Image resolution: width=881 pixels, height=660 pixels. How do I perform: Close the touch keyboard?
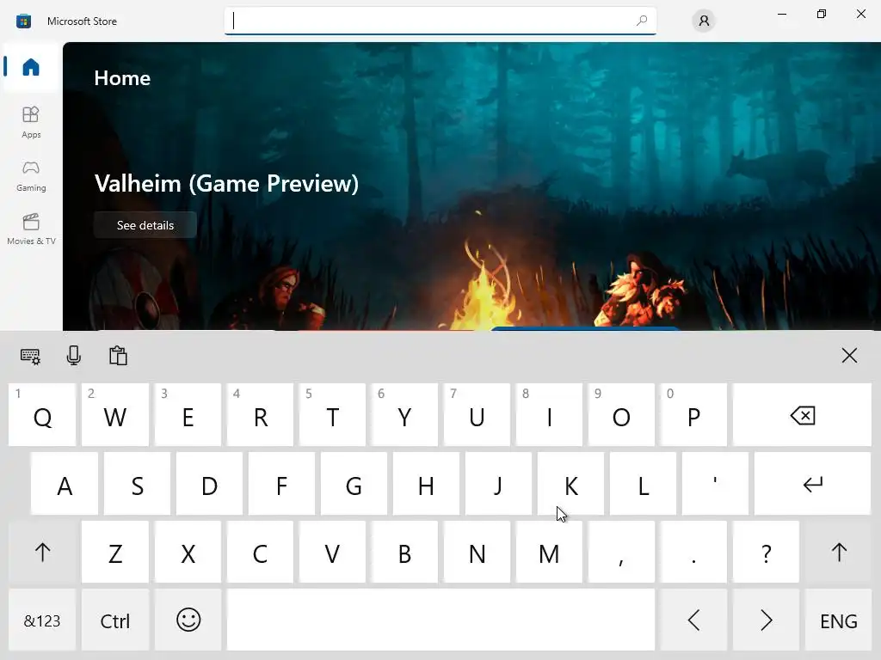(x=849, y=355)
